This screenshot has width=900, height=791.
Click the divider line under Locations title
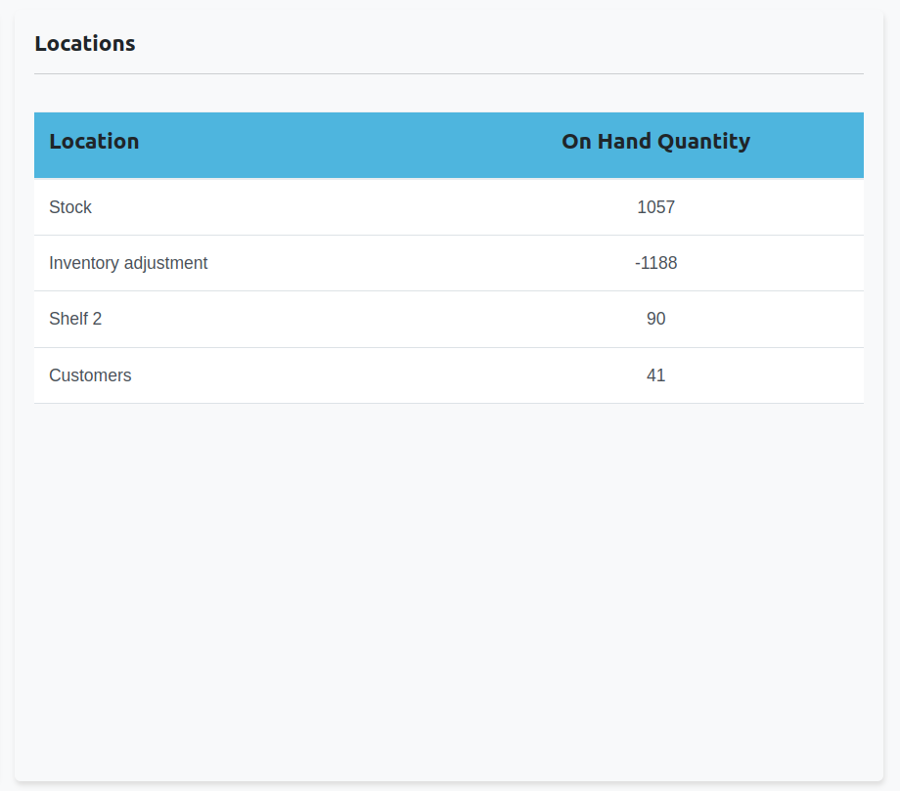(x=449, y=74)
